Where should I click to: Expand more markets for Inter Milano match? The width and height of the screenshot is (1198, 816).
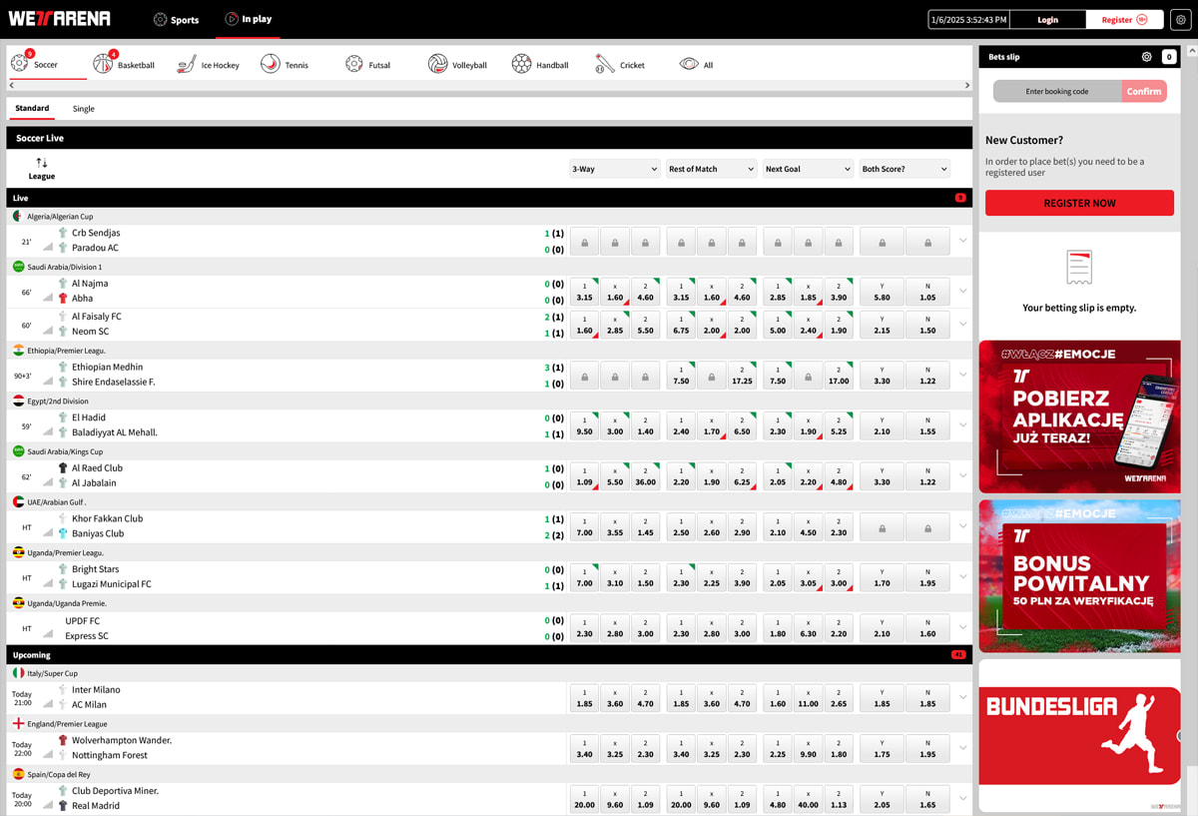(962, 697)
